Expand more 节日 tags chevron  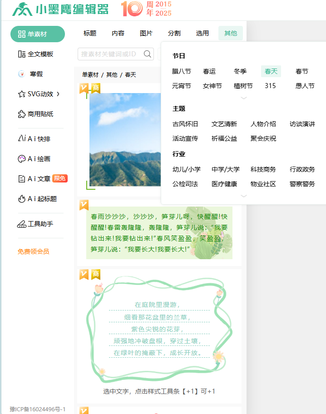243,98
